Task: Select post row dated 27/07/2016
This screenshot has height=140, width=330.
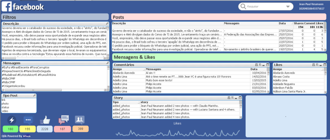Action: tap(217, 31)
